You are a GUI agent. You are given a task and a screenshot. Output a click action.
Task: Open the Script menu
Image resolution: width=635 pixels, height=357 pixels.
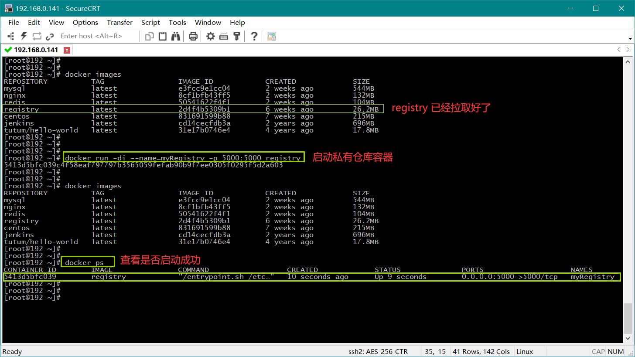point(150,22)
